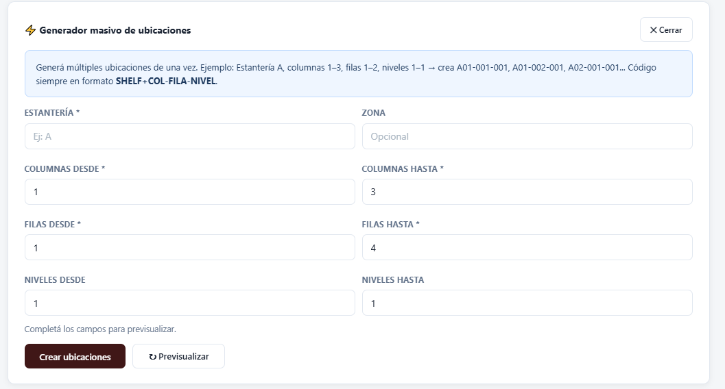The height and width of the screenshot is (389, 725).
Task: Click the Previsualizar button
Action: pyautogui.click(x=178, y=356)
